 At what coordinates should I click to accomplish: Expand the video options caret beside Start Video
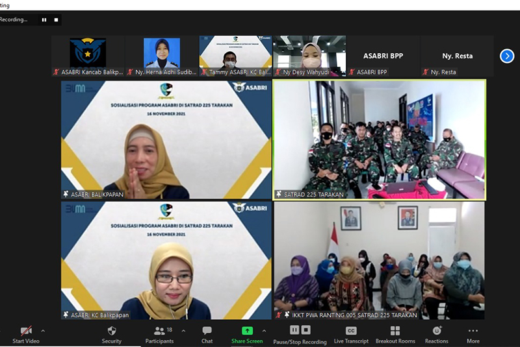click(43, 330)
